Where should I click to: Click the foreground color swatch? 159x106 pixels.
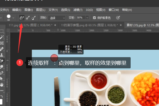(x=1, y=102)
